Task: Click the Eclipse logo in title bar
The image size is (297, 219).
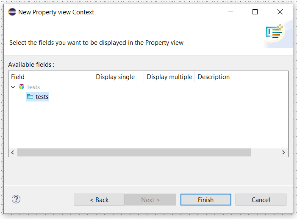Action: [12, 12]
